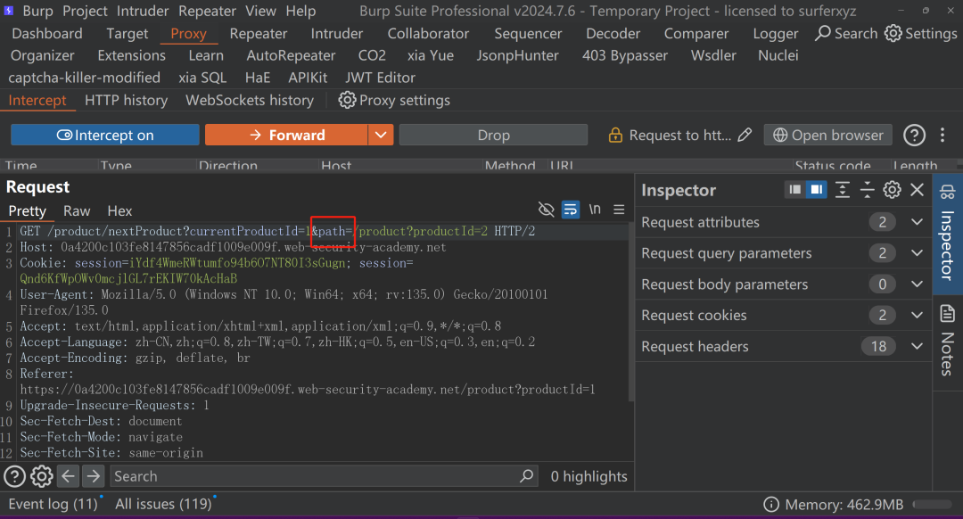Select the Notes side tab
963x519 pixels.
947,342
